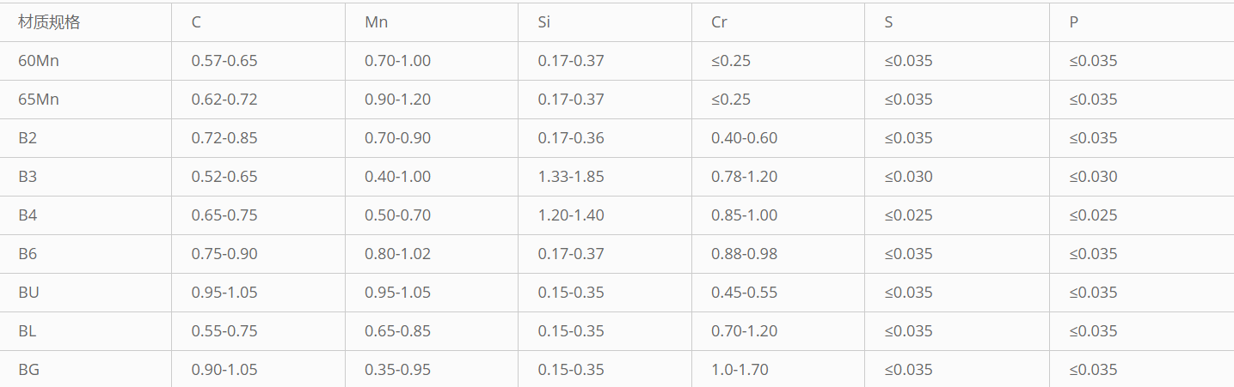This screenshot has height=387, width=1234.
Task: Click the 0.40-0.60 Cr value for B2
Action: (x=744, y=138)
